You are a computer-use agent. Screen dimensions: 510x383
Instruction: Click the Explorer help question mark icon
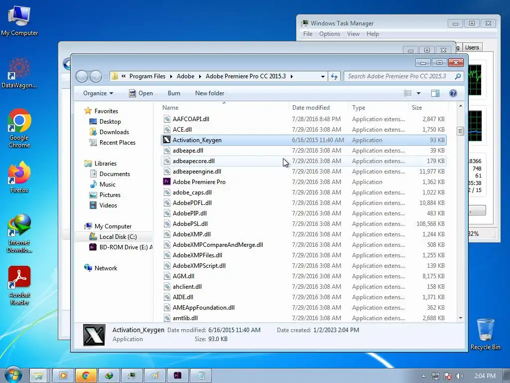(x=453, y=93)
